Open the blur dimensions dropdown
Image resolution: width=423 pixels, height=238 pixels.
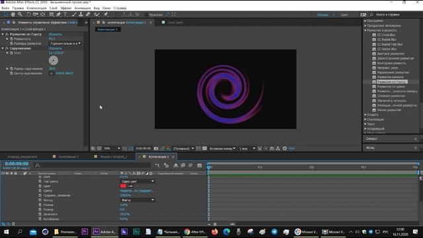(x=65, y=44)
